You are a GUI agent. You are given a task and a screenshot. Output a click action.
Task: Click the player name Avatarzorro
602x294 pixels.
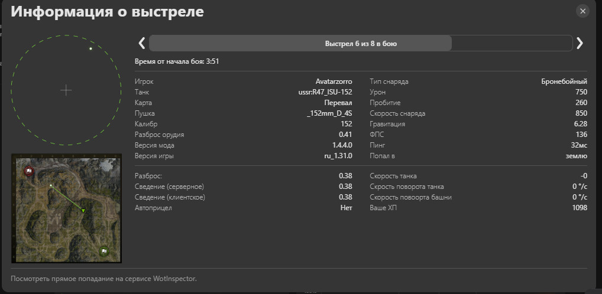pos(334,81)
